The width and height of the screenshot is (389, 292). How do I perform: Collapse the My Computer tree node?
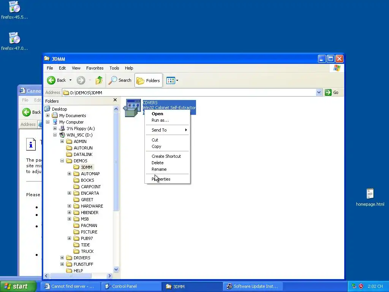(x=47, y=122)
